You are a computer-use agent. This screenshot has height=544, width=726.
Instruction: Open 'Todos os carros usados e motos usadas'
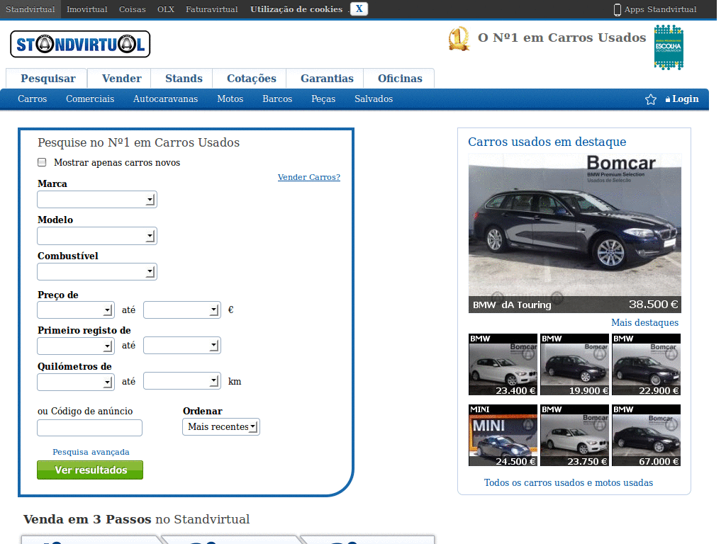click(569, 482)
